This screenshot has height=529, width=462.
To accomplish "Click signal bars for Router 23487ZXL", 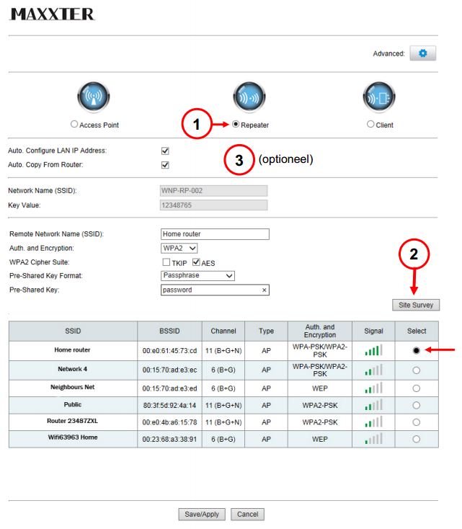I will click(x=373, y=422).
